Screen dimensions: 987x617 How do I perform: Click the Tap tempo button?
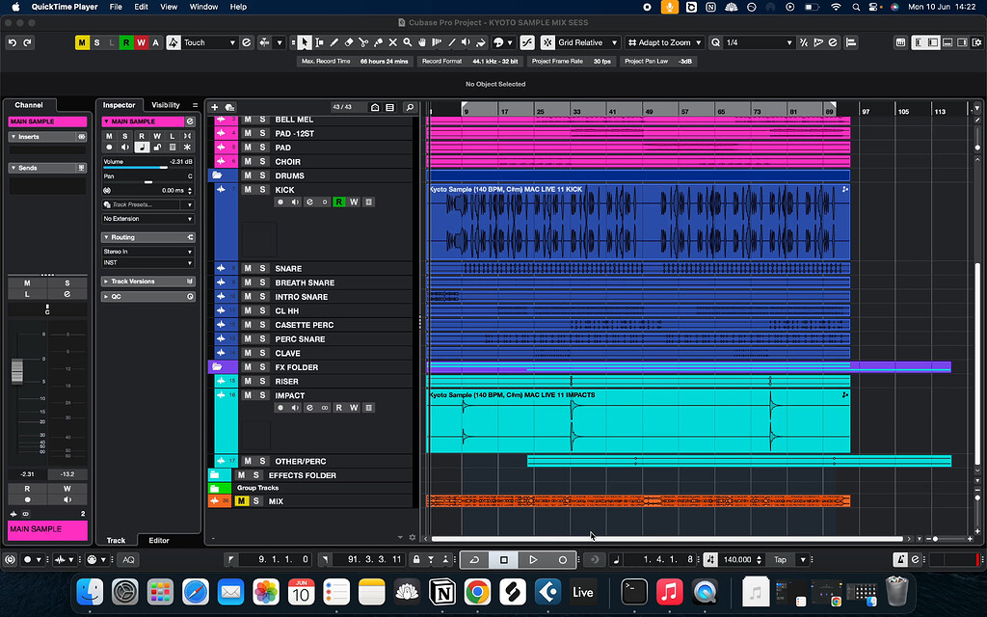point(779,559)
